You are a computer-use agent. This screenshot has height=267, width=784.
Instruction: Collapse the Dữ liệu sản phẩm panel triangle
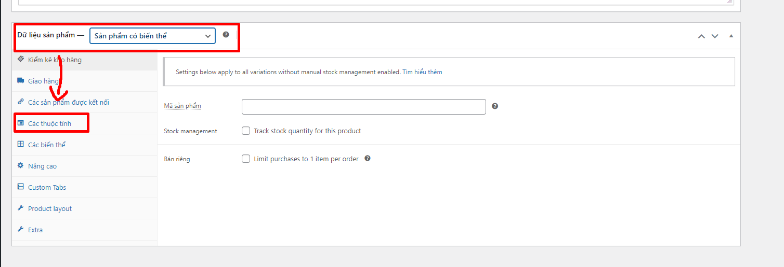coord(731,36)
